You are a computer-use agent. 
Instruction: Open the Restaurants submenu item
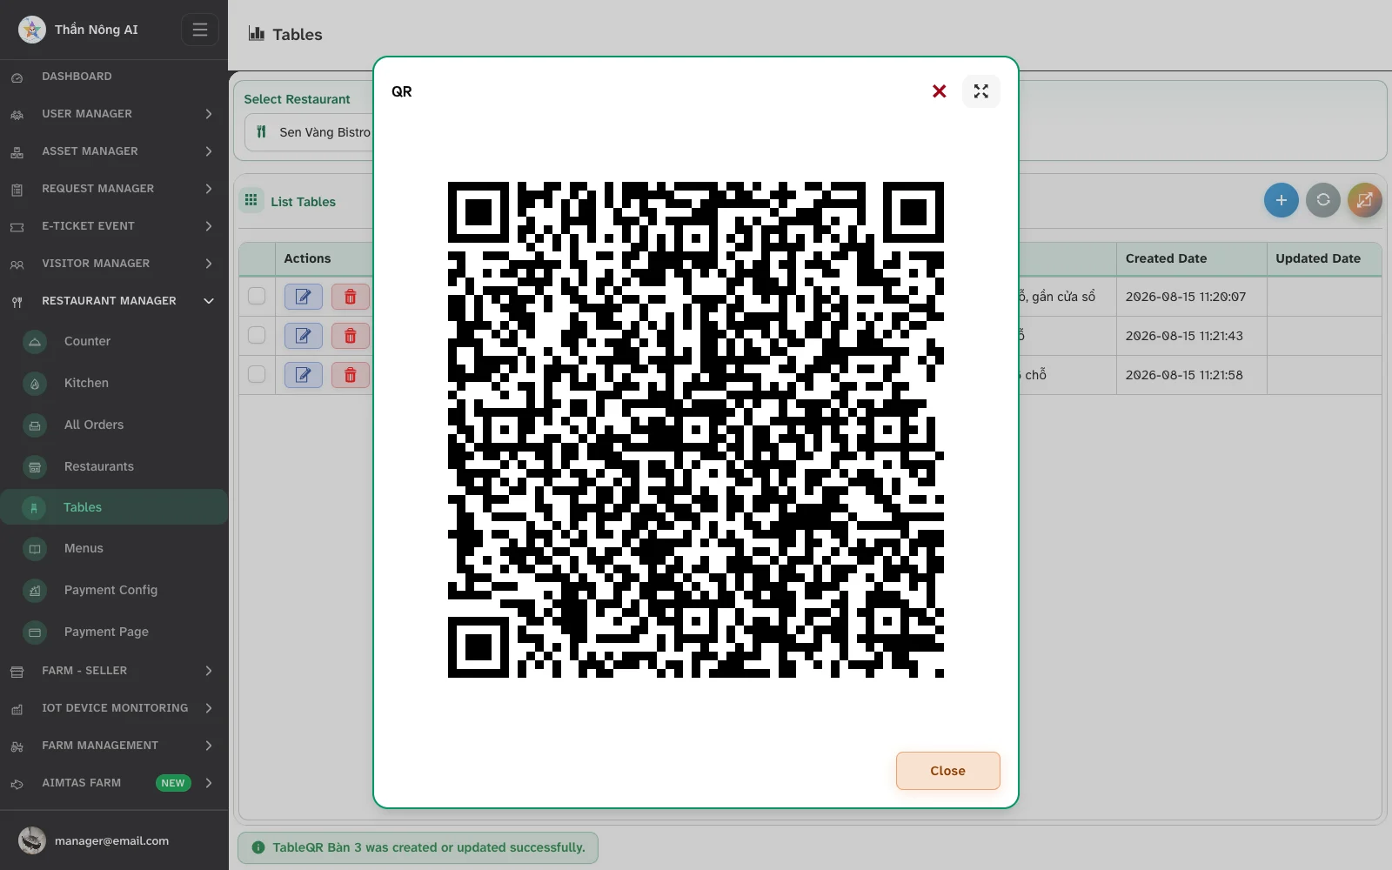114,466
